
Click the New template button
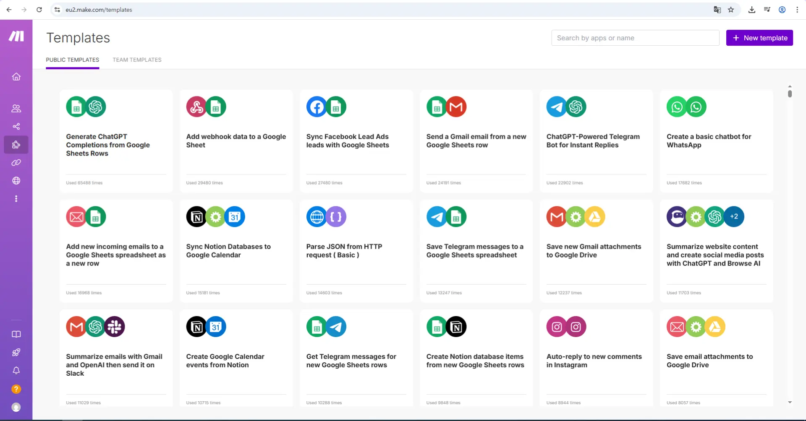coord(759,38)
